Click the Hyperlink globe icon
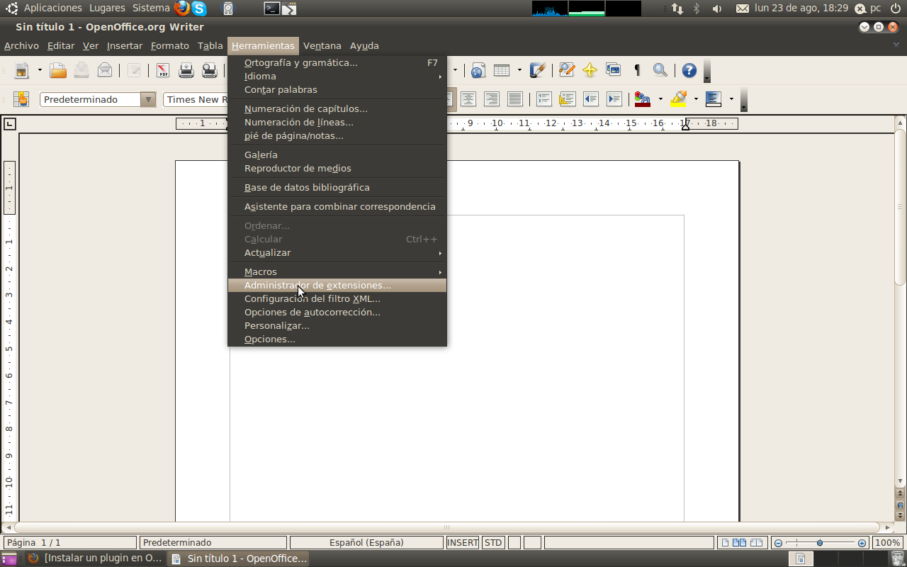 point(478,70)
